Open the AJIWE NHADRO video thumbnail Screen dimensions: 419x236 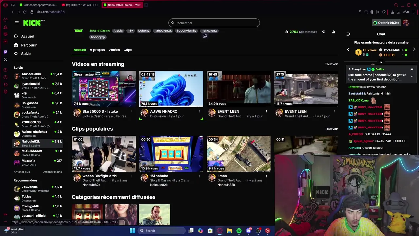[x=171, y=89]
